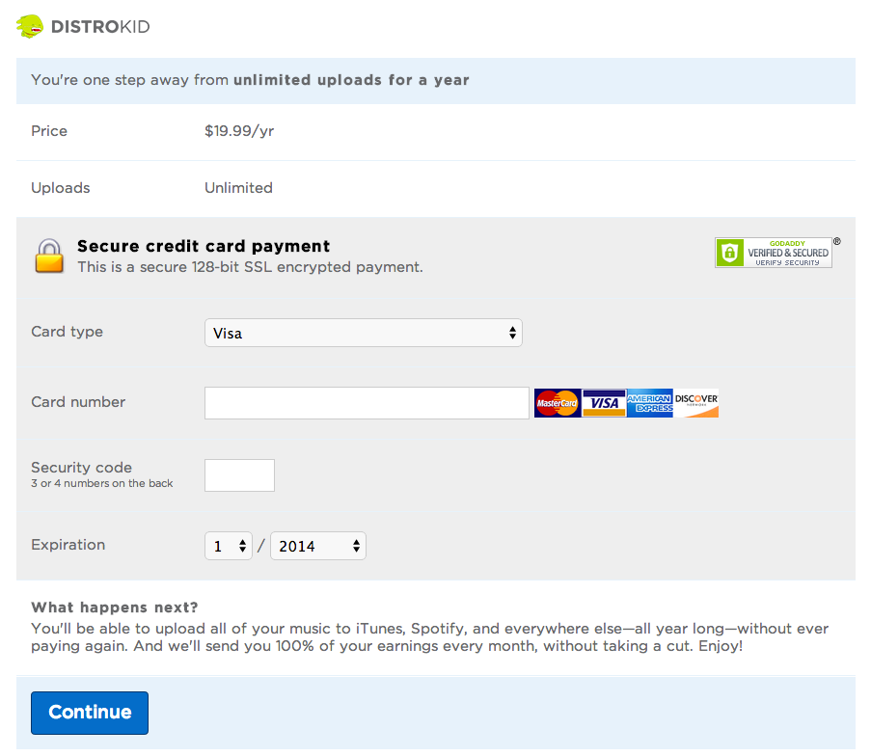The image size is (871, 756).
Task: Click the DistroKid logo icon
Action: (x=31, y=26)
